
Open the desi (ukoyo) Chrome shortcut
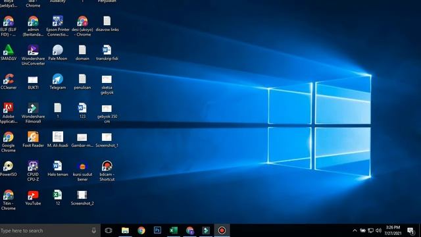coord(82,26)
